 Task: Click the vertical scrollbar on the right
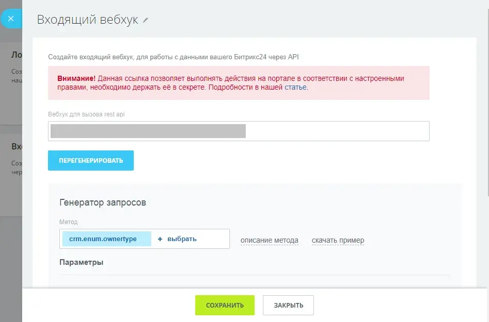[x=486, y=103]
